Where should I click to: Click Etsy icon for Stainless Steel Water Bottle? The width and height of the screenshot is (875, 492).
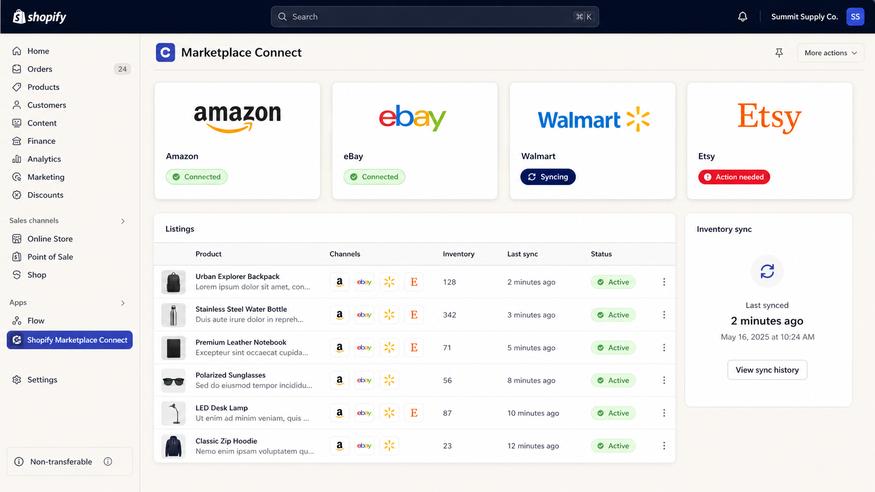point(414,315)
